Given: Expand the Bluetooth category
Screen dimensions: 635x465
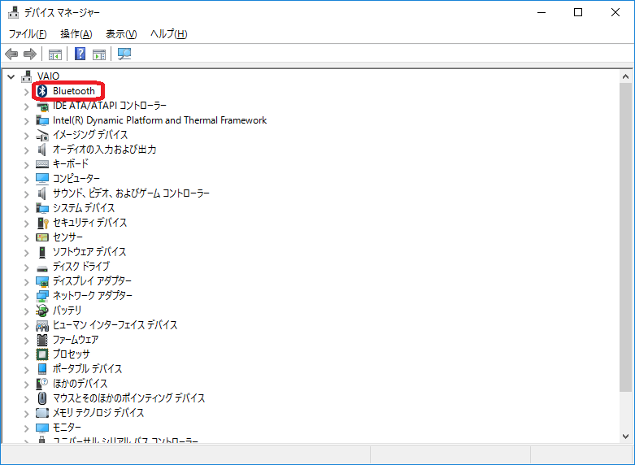Looking at the screenshot, I should (x=26, y=92).
